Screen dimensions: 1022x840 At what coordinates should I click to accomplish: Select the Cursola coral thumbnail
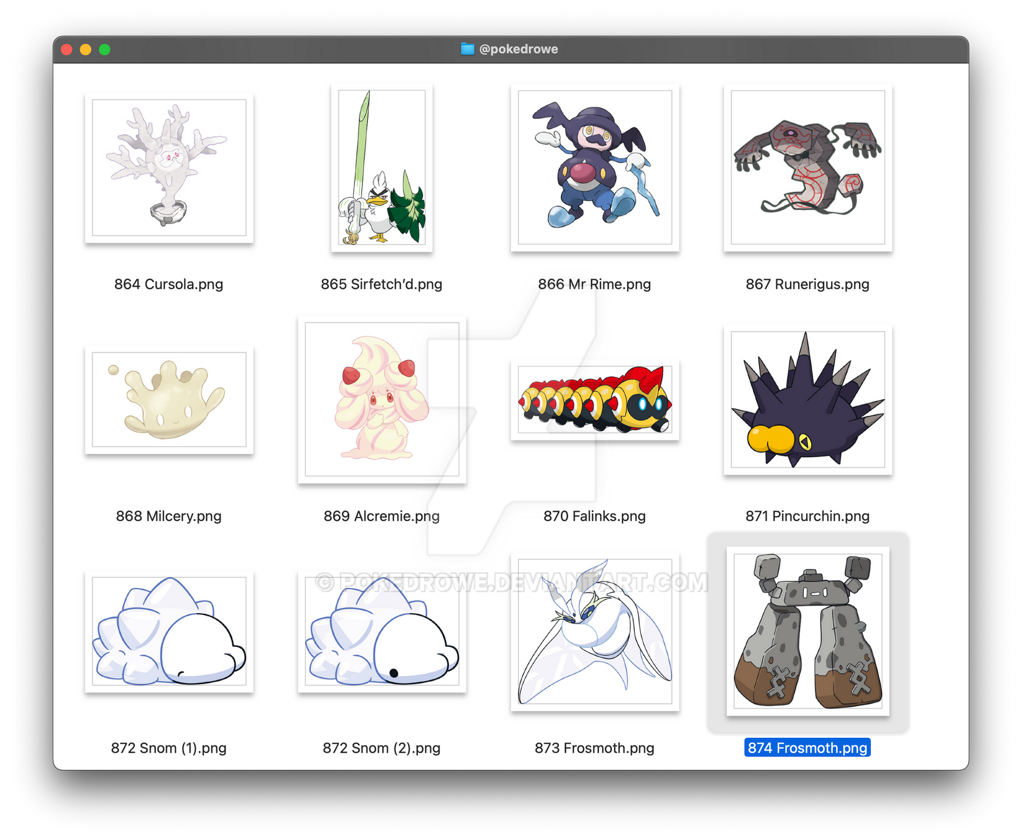(169, 168)
